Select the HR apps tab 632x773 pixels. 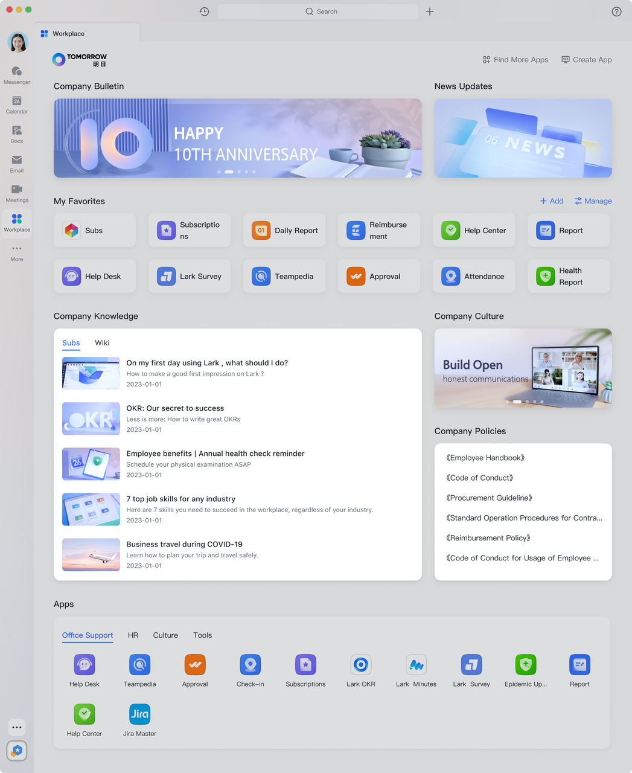click(x=133, y=635)
